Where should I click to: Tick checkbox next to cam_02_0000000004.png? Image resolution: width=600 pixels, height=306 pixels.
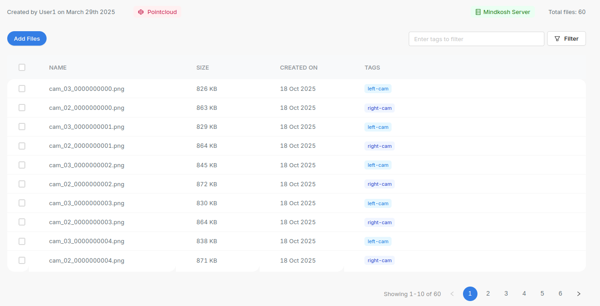22,260
